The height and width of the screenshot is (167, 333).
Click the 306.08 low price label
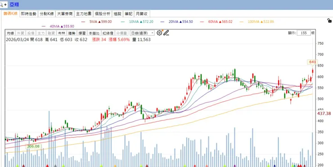34,146
